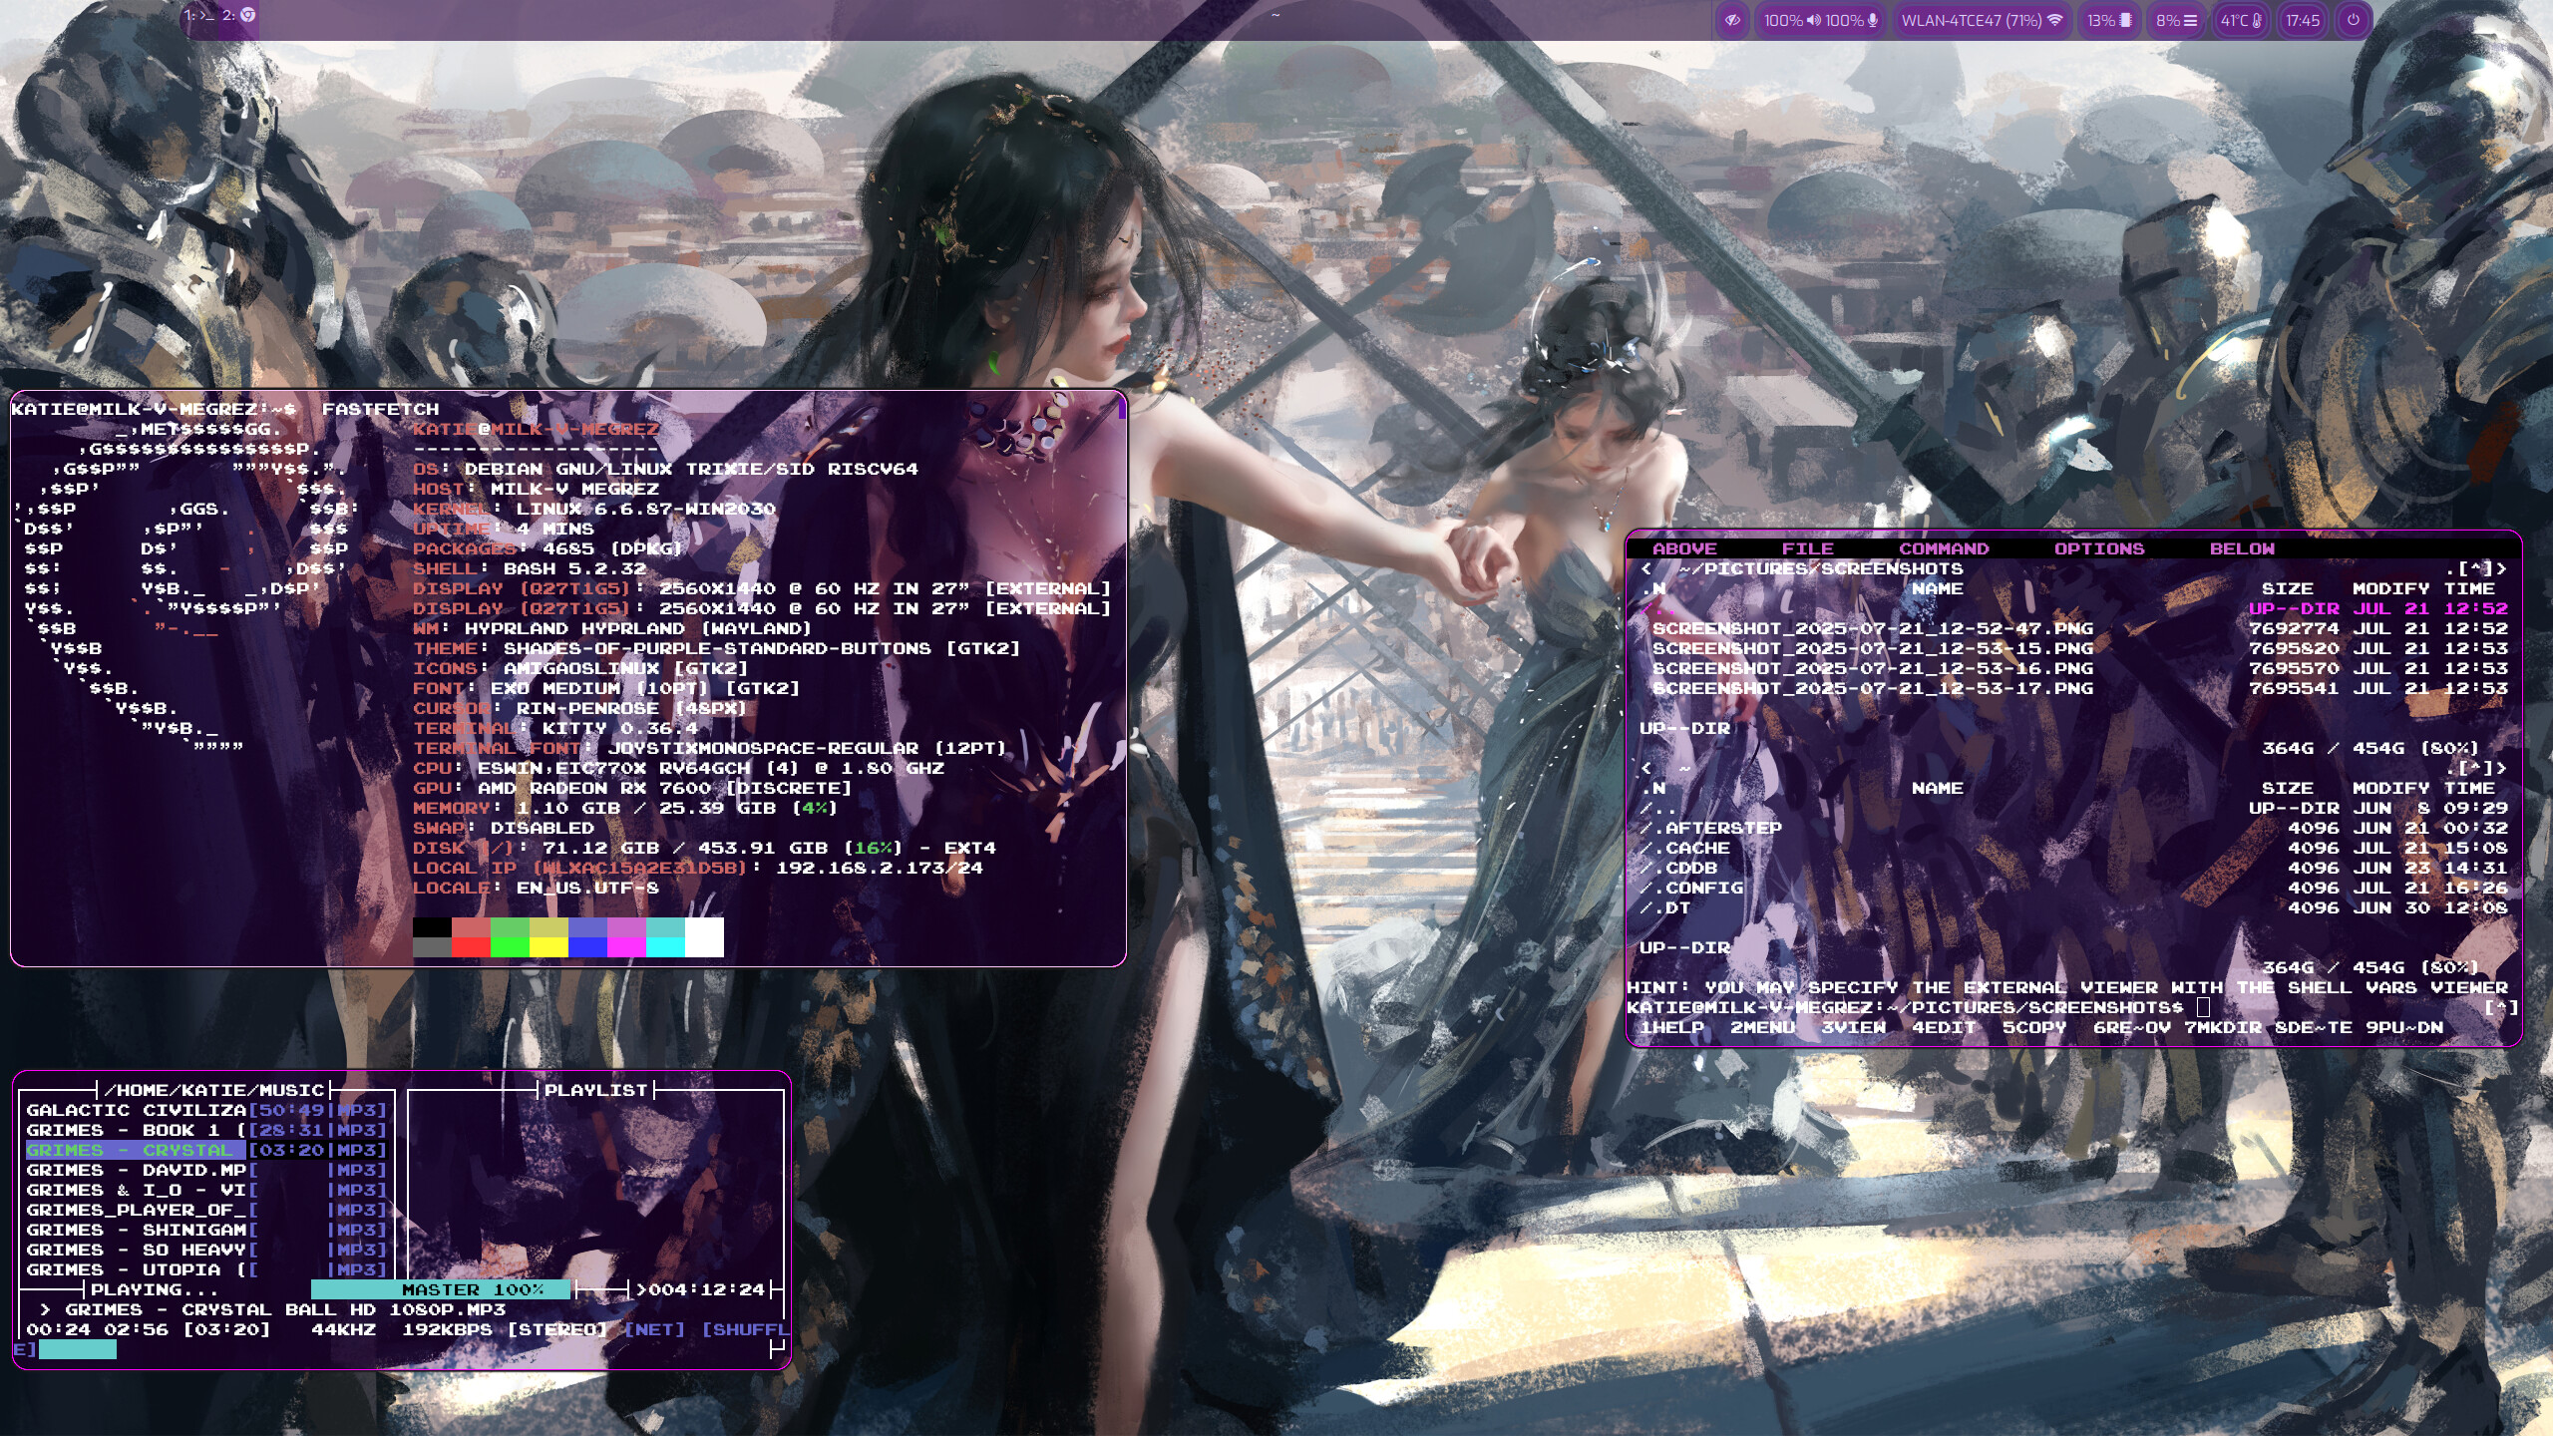Screen dimensions: 2553x1436
Task: Select Galactic Civiliza track in music list
Action: [205, 1110]
